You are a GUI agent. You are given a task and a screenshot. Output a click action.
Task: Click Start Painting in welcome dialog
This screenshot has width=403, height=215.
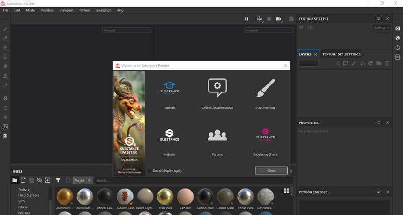[x=265, y=95]
